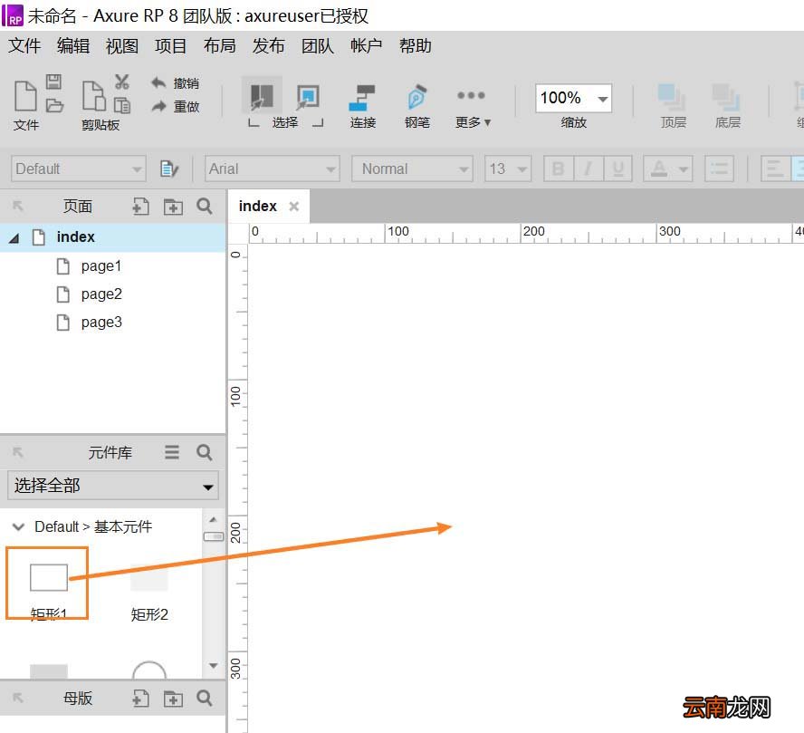Image resolution: width=804 pixels, height=733 pixels.
Task: Click the Save floppy disk icon
Action: (x=53, y=82)
